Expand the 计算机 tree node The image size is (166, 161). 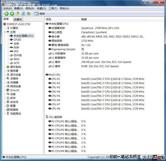click(x=5, y=28)
